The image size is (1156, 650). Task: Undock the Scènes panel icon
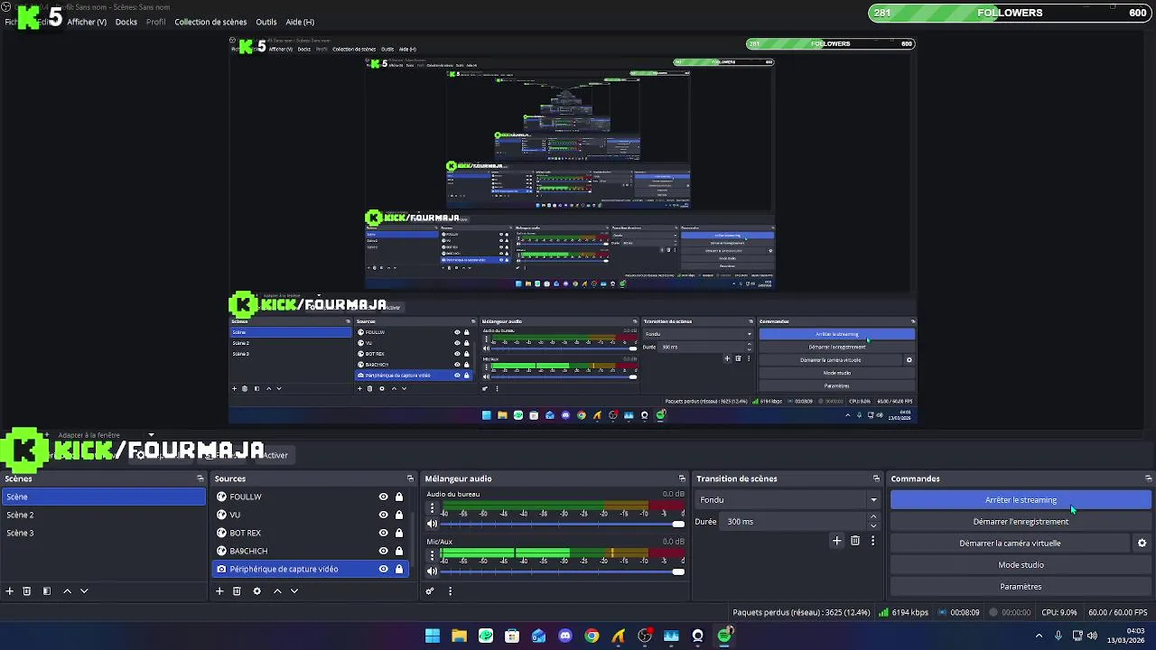[x=200, y=478]
